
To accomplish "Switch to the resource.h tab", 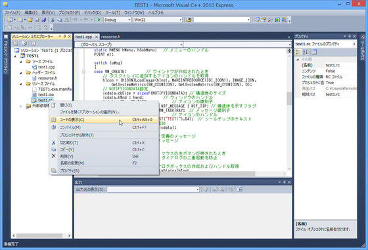I will tap(110, 37).
